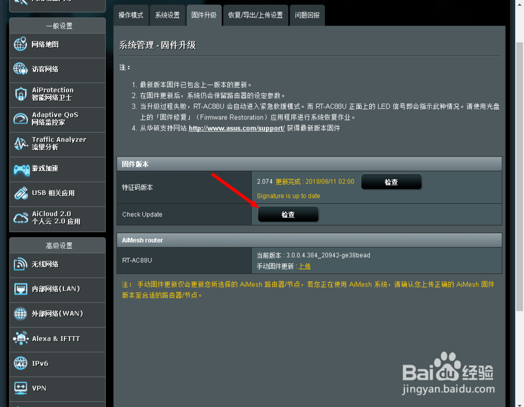This screenshot has width=524, height=407.
Task: Click the LAN port icon (内部网络)
Action: (x=20, y=289)
